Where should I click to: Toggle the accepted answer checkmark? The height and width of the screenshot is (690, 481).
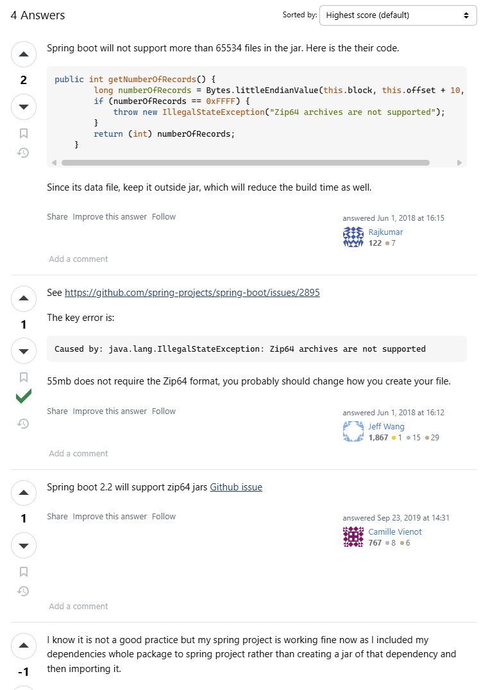pos(24,396)
